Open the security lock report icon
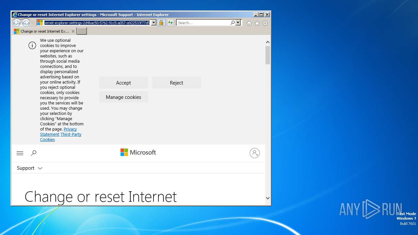Image resolution: width=418 pixels, height=235 pixels. (161, 23)
